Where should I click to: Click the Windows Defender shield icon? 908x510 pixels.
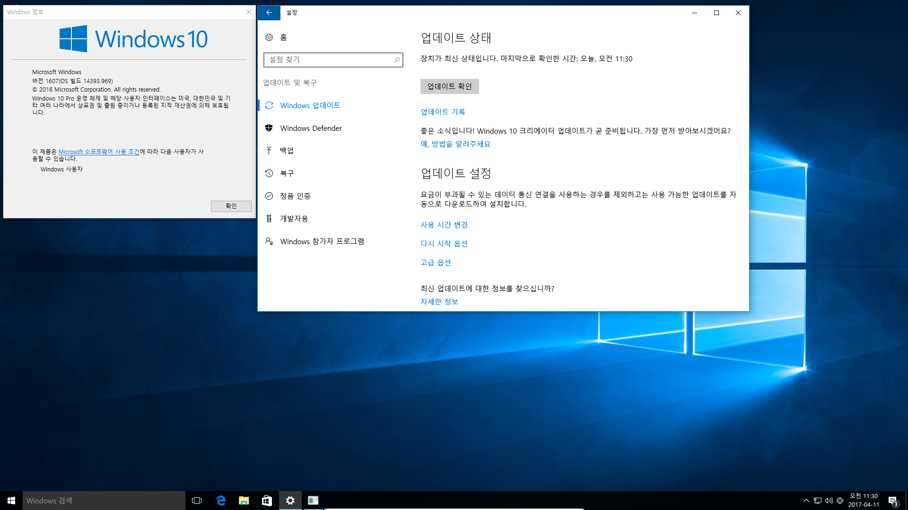pos(269,128)
